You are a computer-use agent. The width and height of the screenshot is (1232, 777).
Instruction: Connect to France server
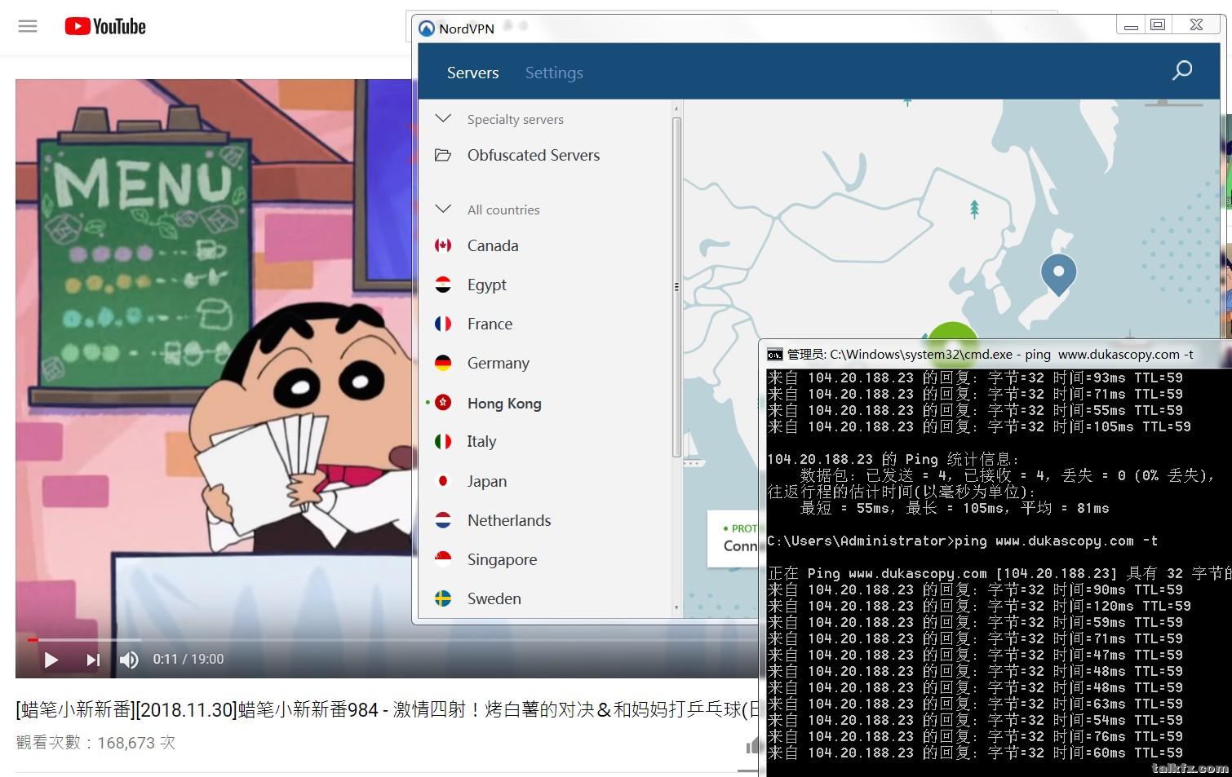490,324
